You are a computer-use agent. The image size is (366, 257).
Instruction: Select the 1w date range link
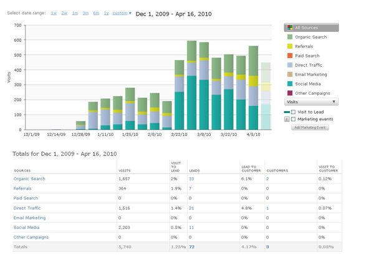click(54, 13)
